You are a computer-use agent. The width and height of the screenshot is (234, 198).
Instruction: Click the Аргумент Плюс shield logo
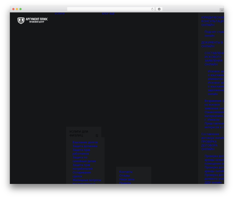[32, 21]
